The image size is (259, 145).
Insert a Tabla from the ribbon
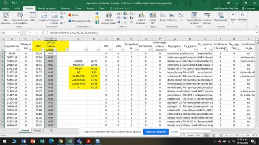(x=33, y=17)
